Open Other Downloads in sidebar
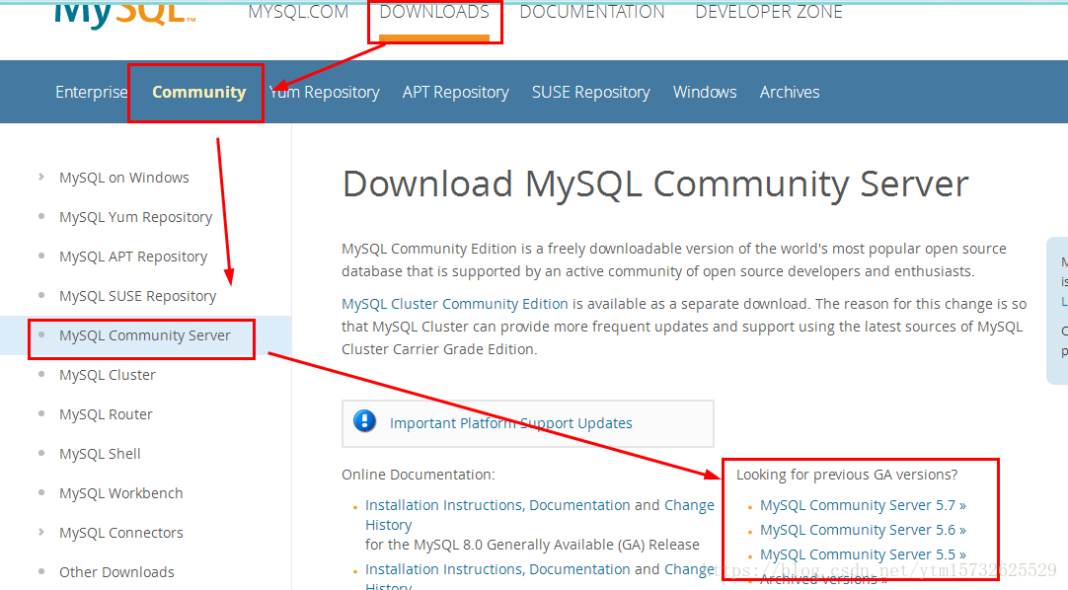 click(x=116, y=572)
